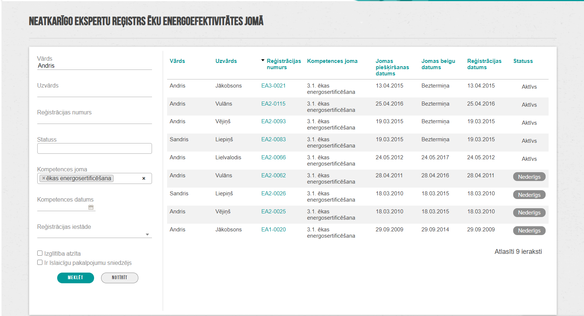Open registration link EA1-0020

273,230
